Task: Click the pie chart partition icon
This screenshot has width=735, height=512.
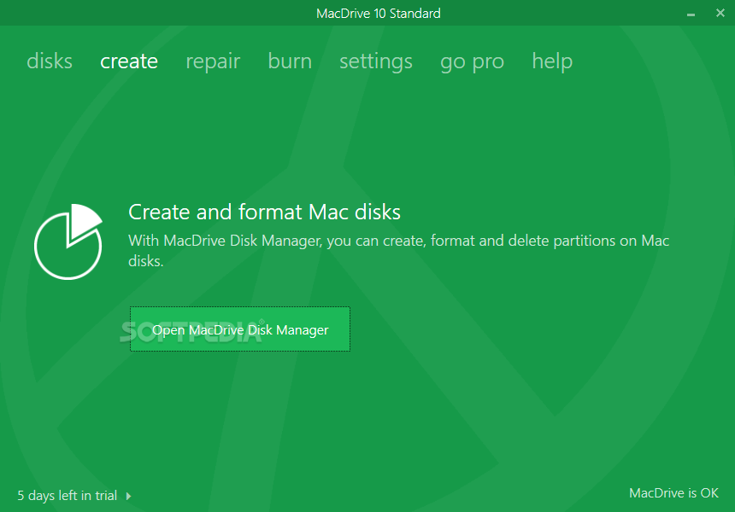Action: pos(68,241)
